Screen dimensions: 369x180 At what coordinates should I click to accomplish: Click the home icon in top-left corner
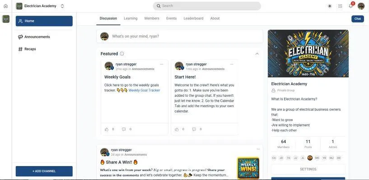(6, 6)
